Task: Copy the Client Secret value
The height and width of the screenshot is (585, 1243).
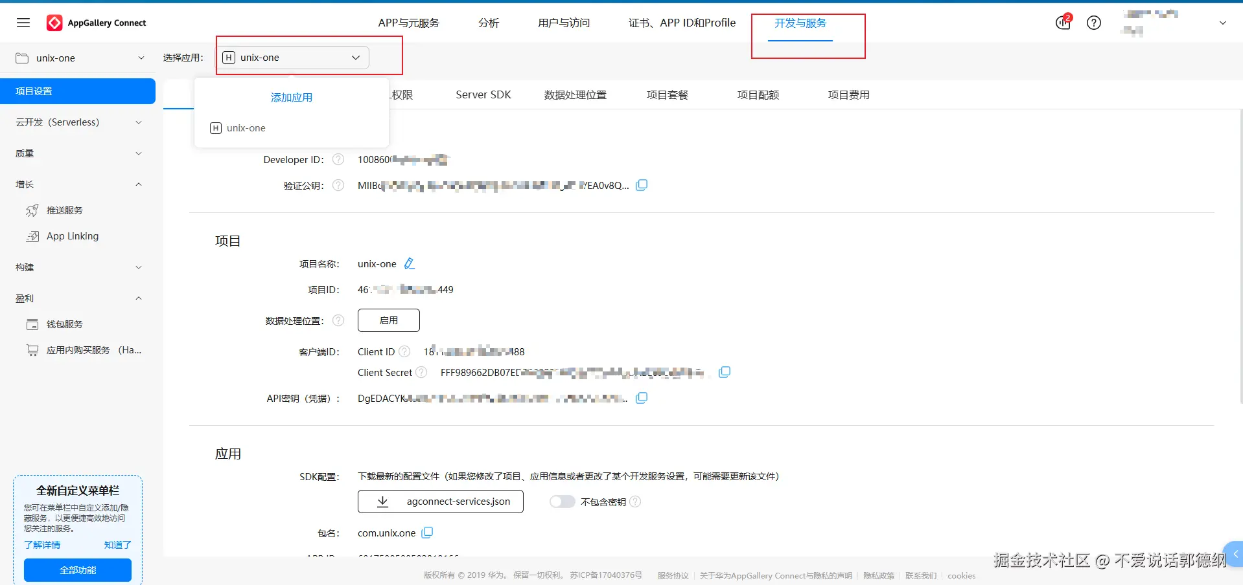Action: point(725,372)
